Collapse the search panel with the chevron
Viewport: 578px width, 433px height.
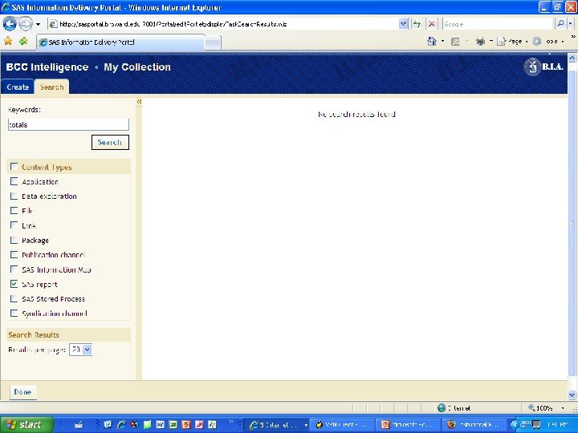139,101
